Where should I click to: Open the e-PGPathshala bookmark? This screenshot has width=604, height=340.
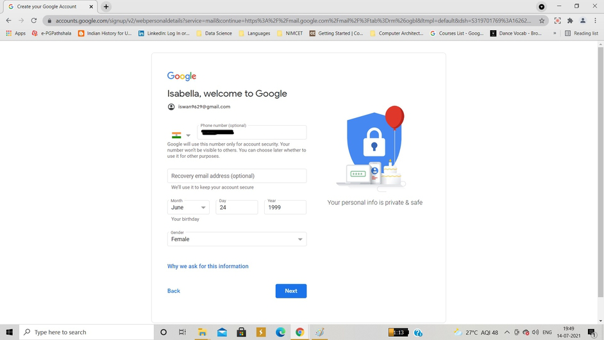tap(52, 33)
